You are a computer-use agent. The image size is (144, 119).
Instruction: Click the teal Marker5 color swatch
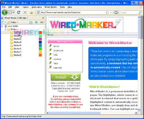40,45
